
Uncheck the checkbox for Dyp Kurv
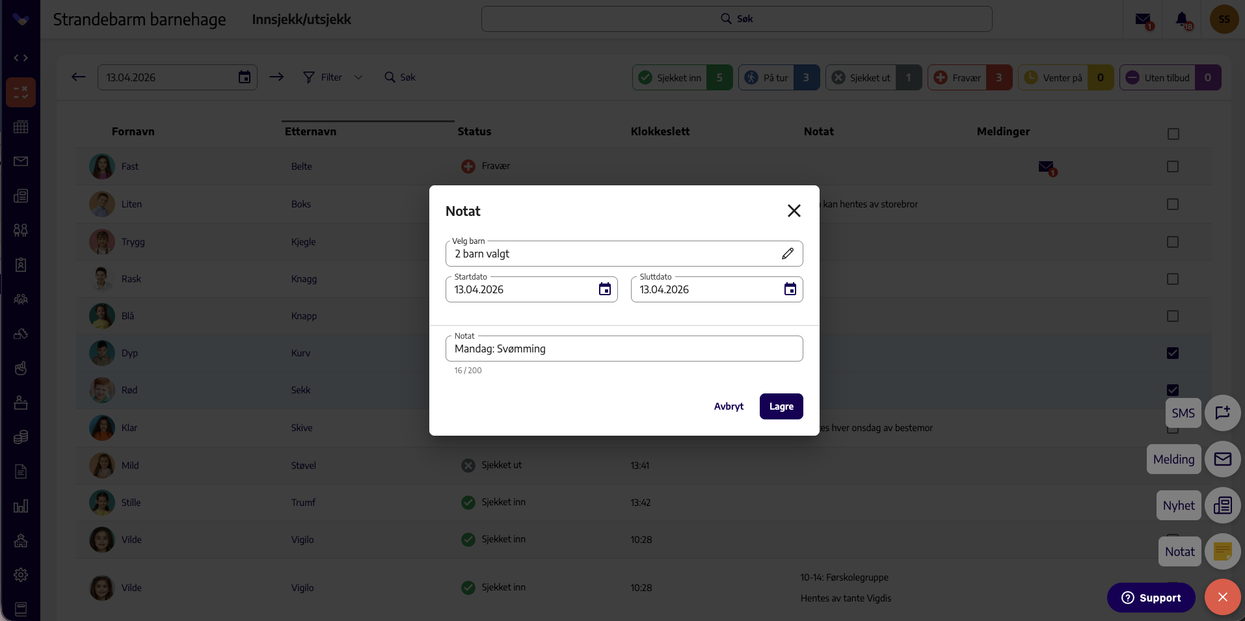tap(1173, 353)
